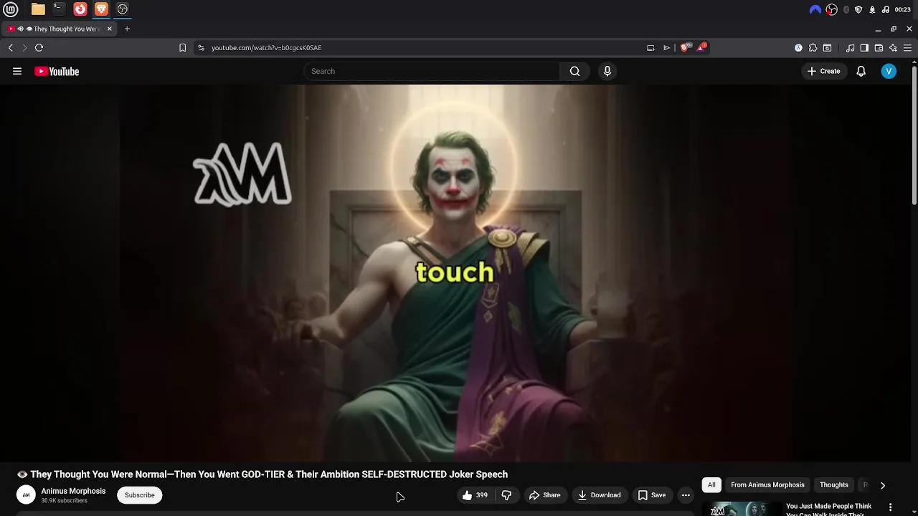This screenshot has width=918, height=516.
Task: Open blue extension icon in Brave toolbar
Action: coord(798,48)
